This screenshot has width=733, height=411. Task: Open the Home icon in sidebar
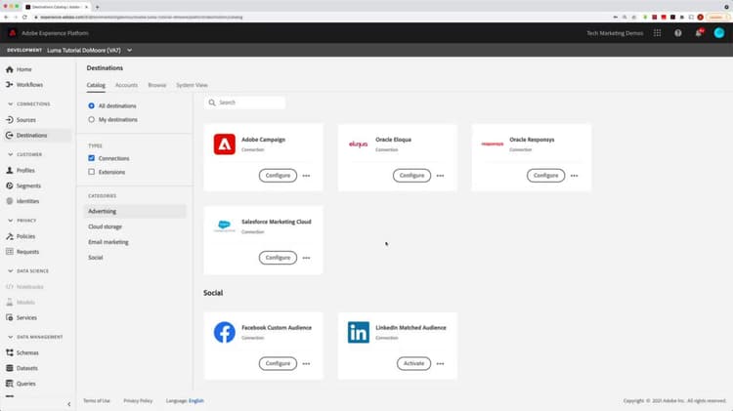pos(10,69)
